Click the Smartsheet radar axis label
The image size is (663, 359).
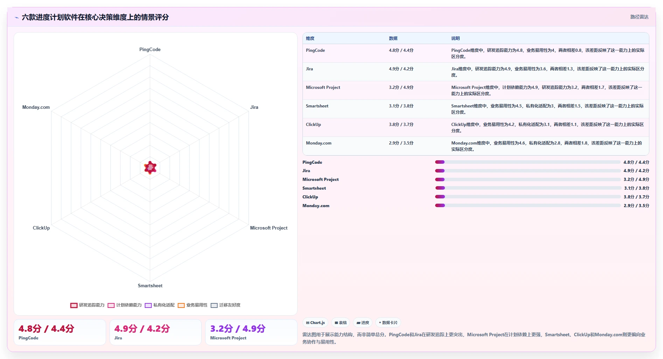tap(150, 286)
